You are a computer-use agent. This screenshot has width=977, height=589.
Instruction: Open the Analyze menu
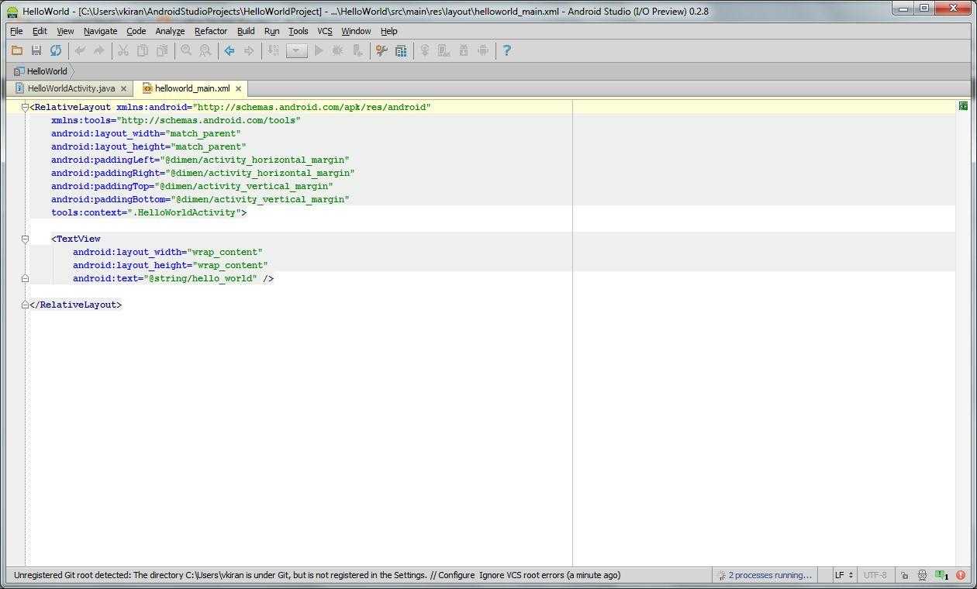(x=170, y=31)
